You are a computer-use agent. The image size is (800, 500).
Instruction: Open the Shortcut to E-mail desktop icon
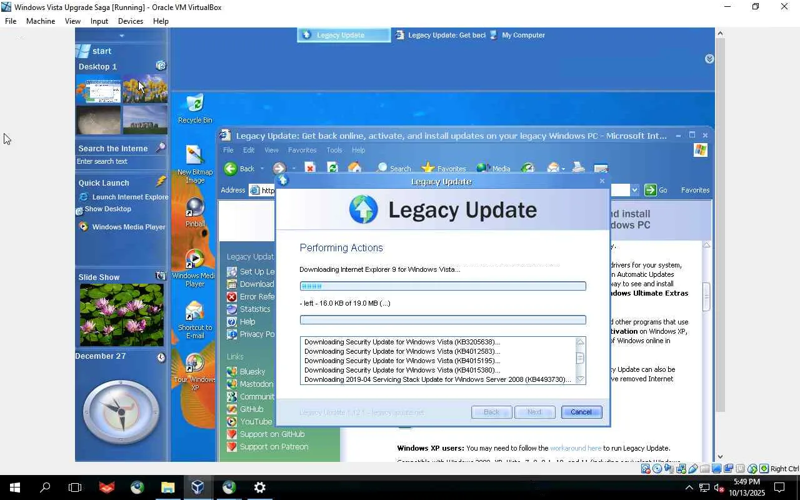tap(195, 319)
